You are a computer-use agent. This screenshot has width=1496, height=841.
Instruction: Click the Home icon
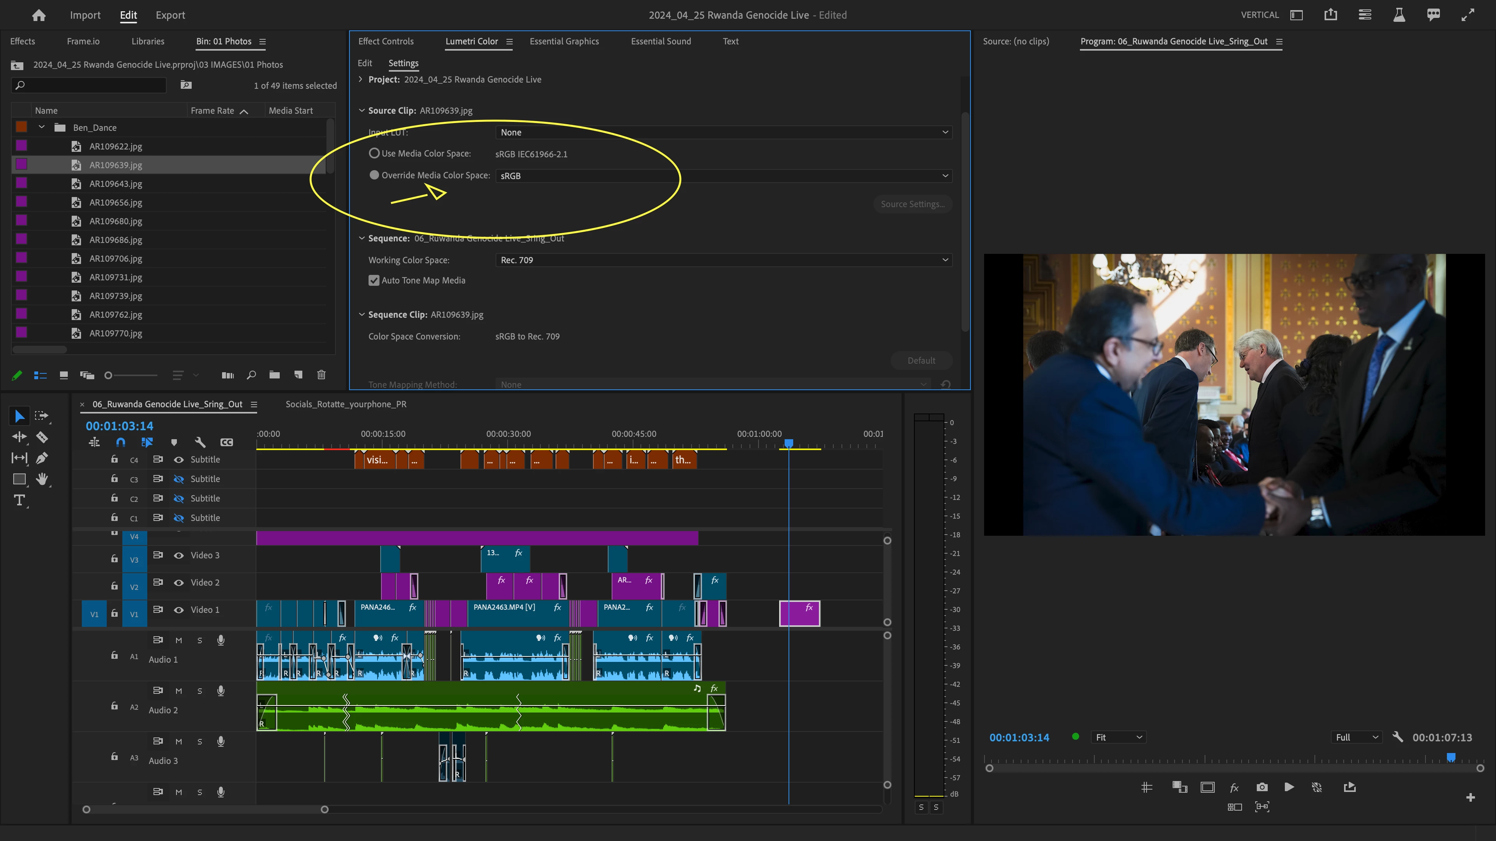coord(38,15)
